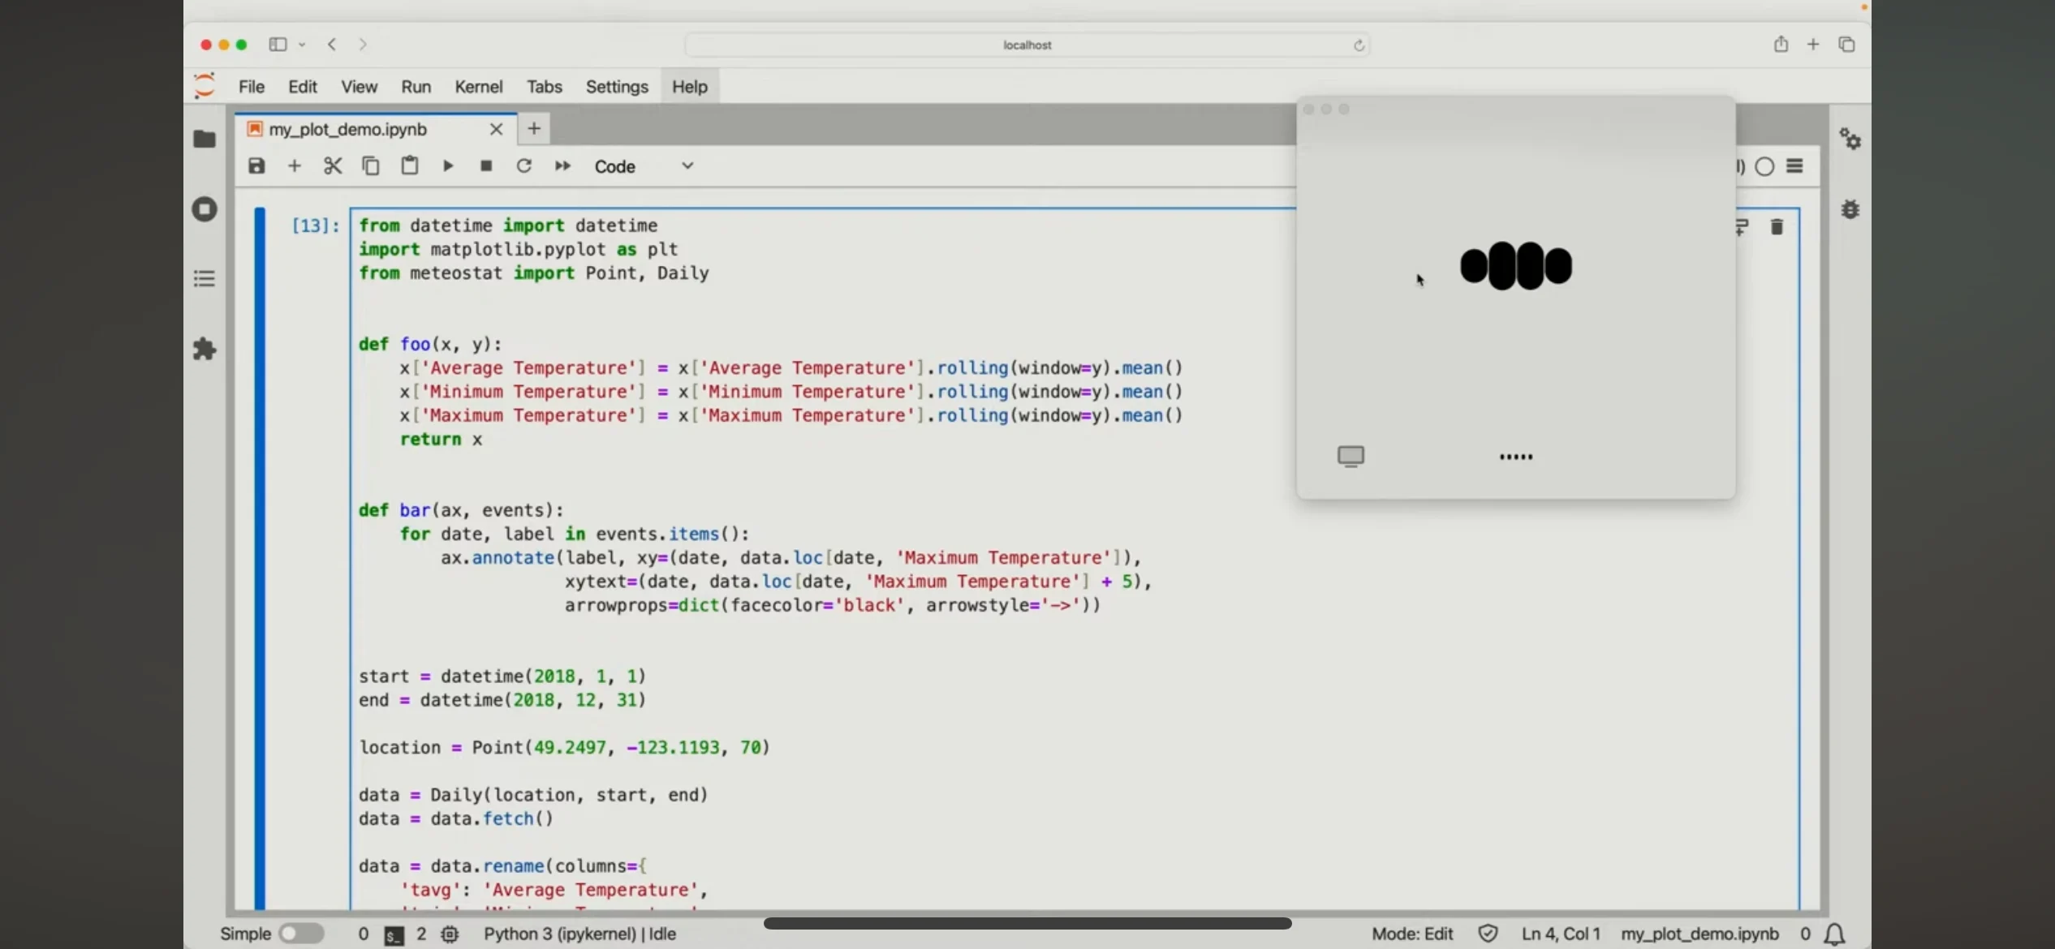Open the Property Inspector gears icon
This screenshot has height=949, width=2055.
1850,139
